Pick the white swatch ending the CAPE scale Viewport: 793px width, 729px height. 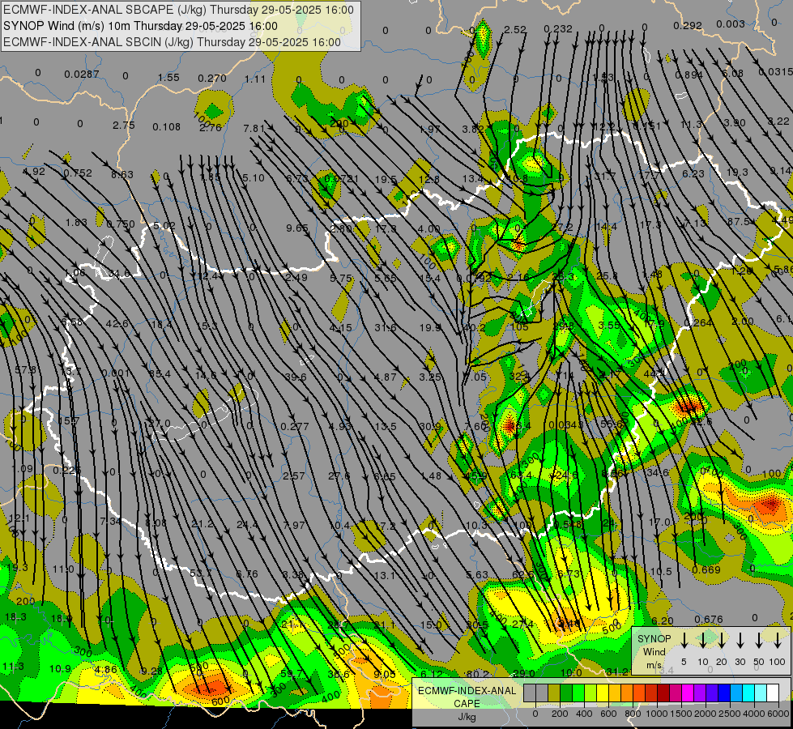772,693
